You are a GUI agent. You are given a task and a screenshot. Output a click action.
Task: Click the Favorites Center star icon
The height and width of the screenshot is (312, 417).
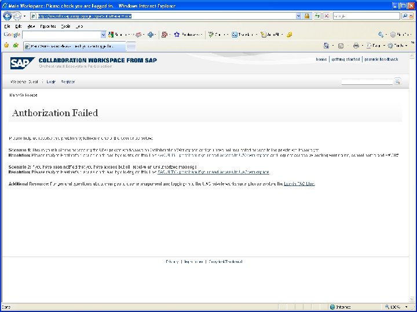point(6,46)
